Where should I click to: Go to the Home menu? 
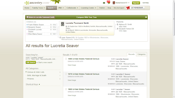[27, 8]
